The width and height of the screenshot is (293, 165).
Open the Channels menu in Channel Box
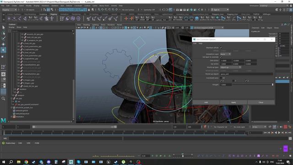pos(255,27)
